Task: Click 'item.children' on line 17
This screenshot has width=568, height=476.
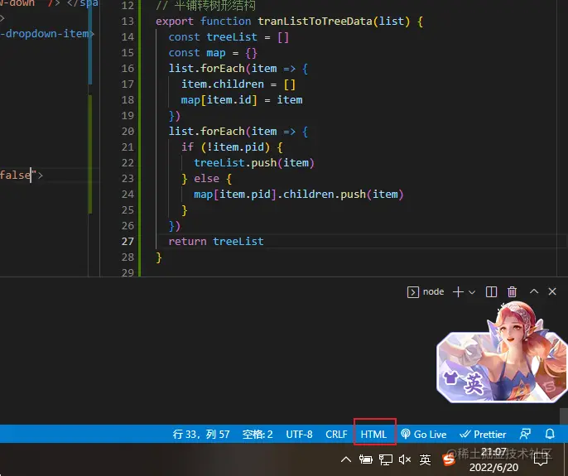Action: [223, 84]
